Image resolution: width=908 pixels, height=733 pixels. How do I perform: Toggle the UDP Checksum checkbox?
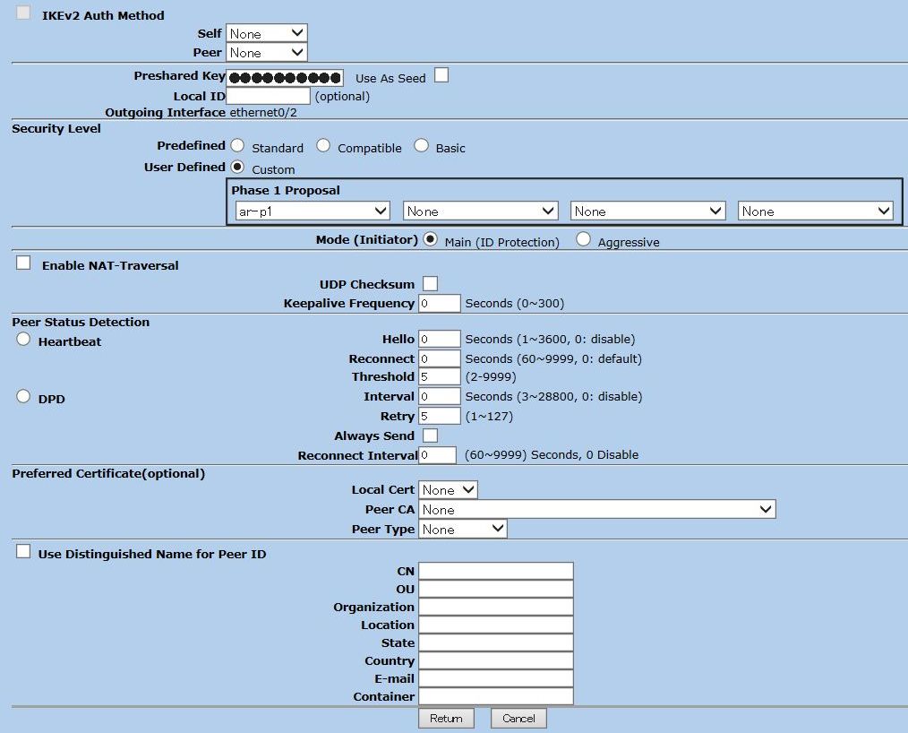click(430, 284)
